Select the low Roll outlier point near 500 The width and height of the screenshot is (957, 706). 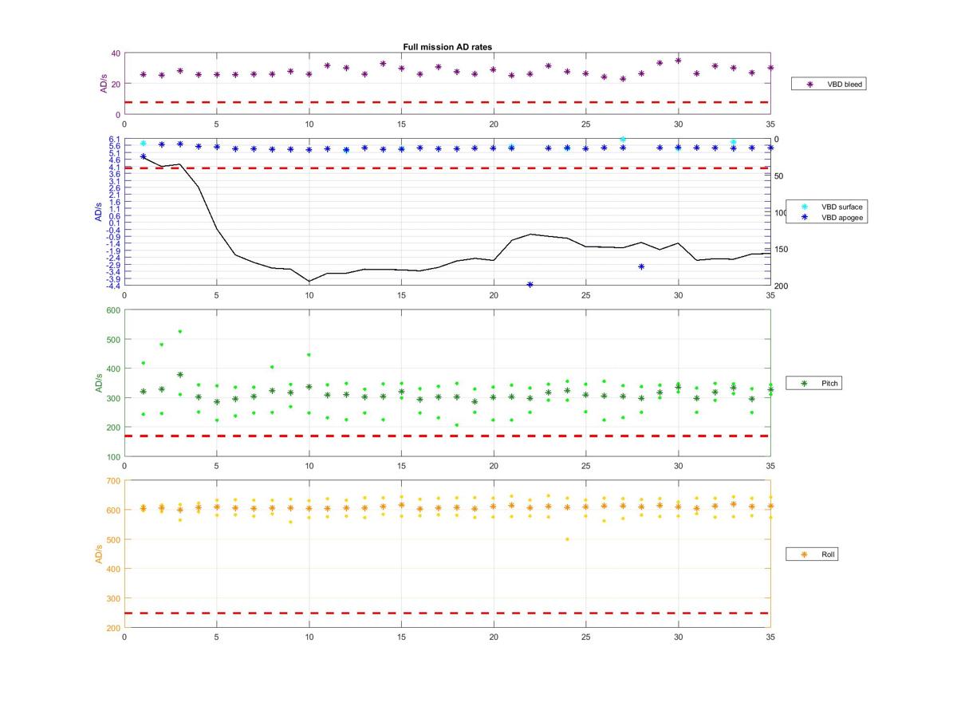567,539
